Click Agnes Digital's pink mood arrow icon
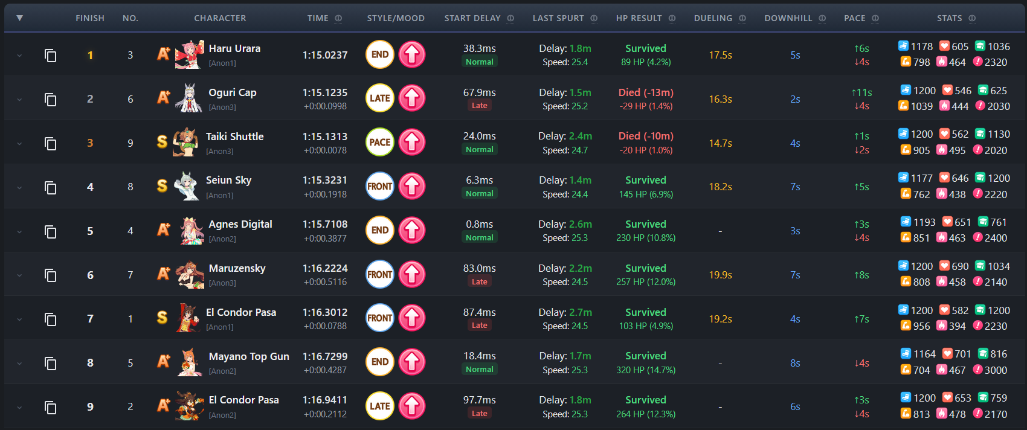 click(412, 230)
